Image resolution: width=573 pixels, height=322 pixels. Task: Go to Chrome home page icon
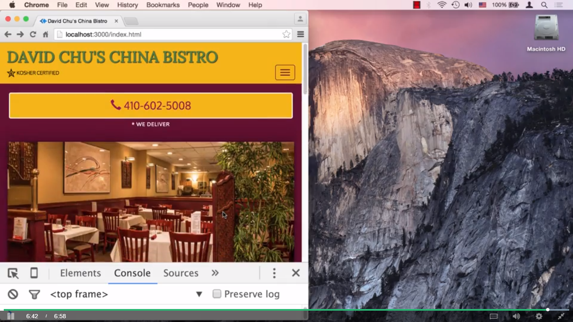(x=45, y=34)
